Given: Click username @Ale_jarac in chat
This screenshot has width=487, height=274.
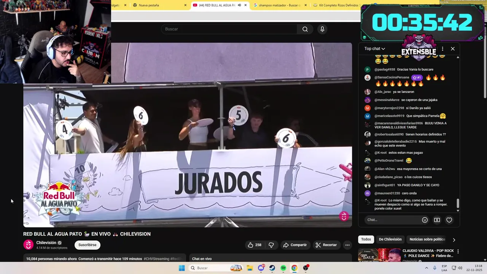Looking at the screenshot, I should click(382, 92).
